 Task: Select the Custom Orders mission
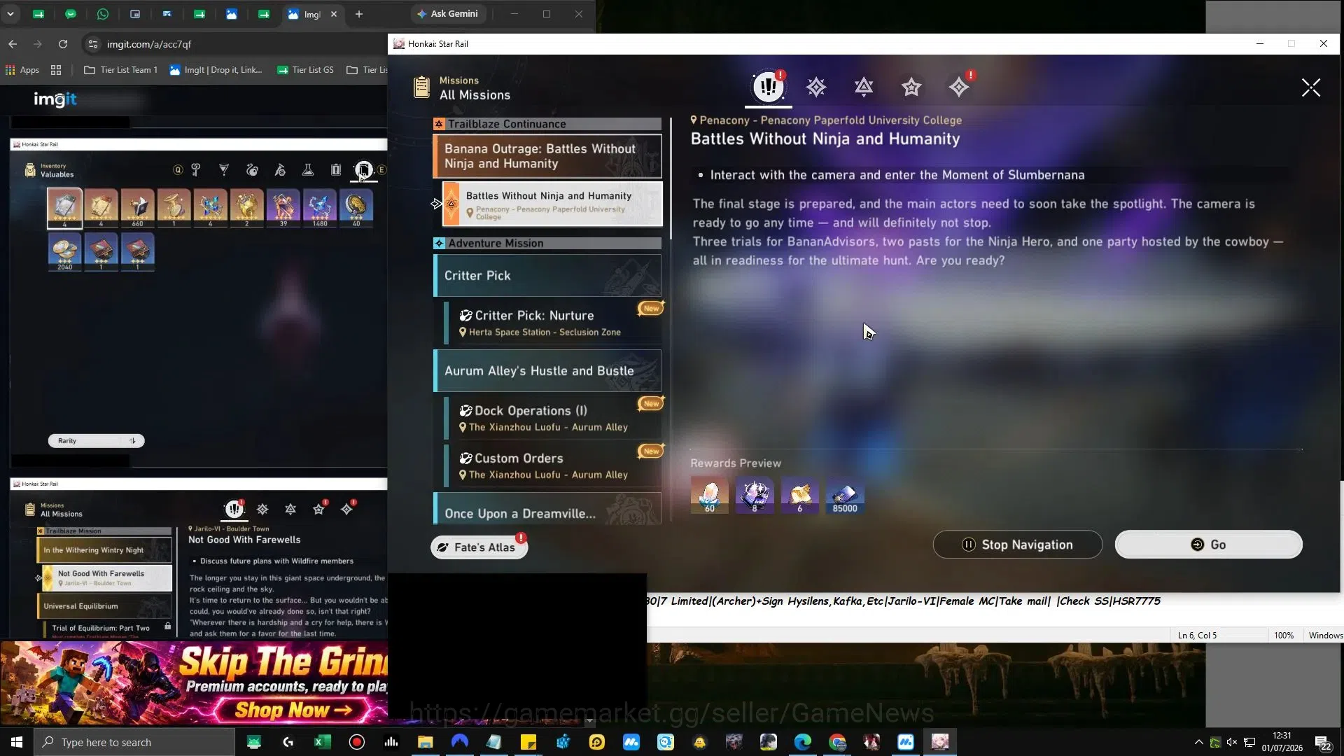(x=553, y=465)
